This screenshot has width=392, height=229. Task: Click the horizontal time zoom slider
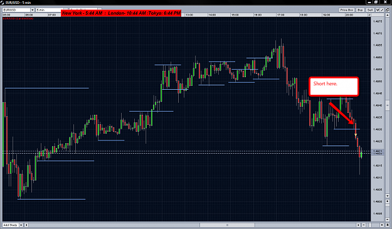point(370,225)
